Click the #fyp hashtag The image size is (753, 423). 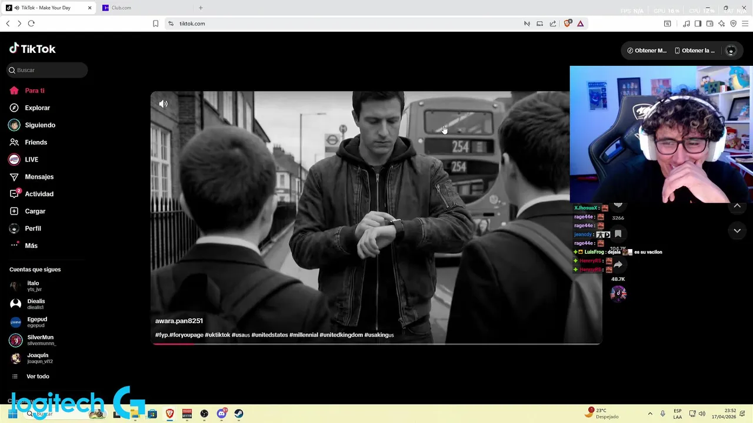161,335
